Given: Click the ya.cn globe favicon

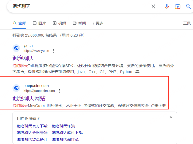Looking at the screenshot, I should point(16,48).
